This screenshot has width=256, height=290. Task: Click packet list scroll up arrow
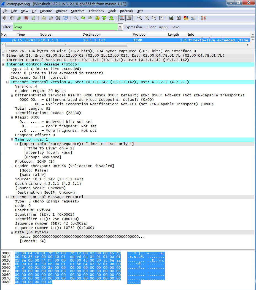pyautogui.click(x=253, y=35)
